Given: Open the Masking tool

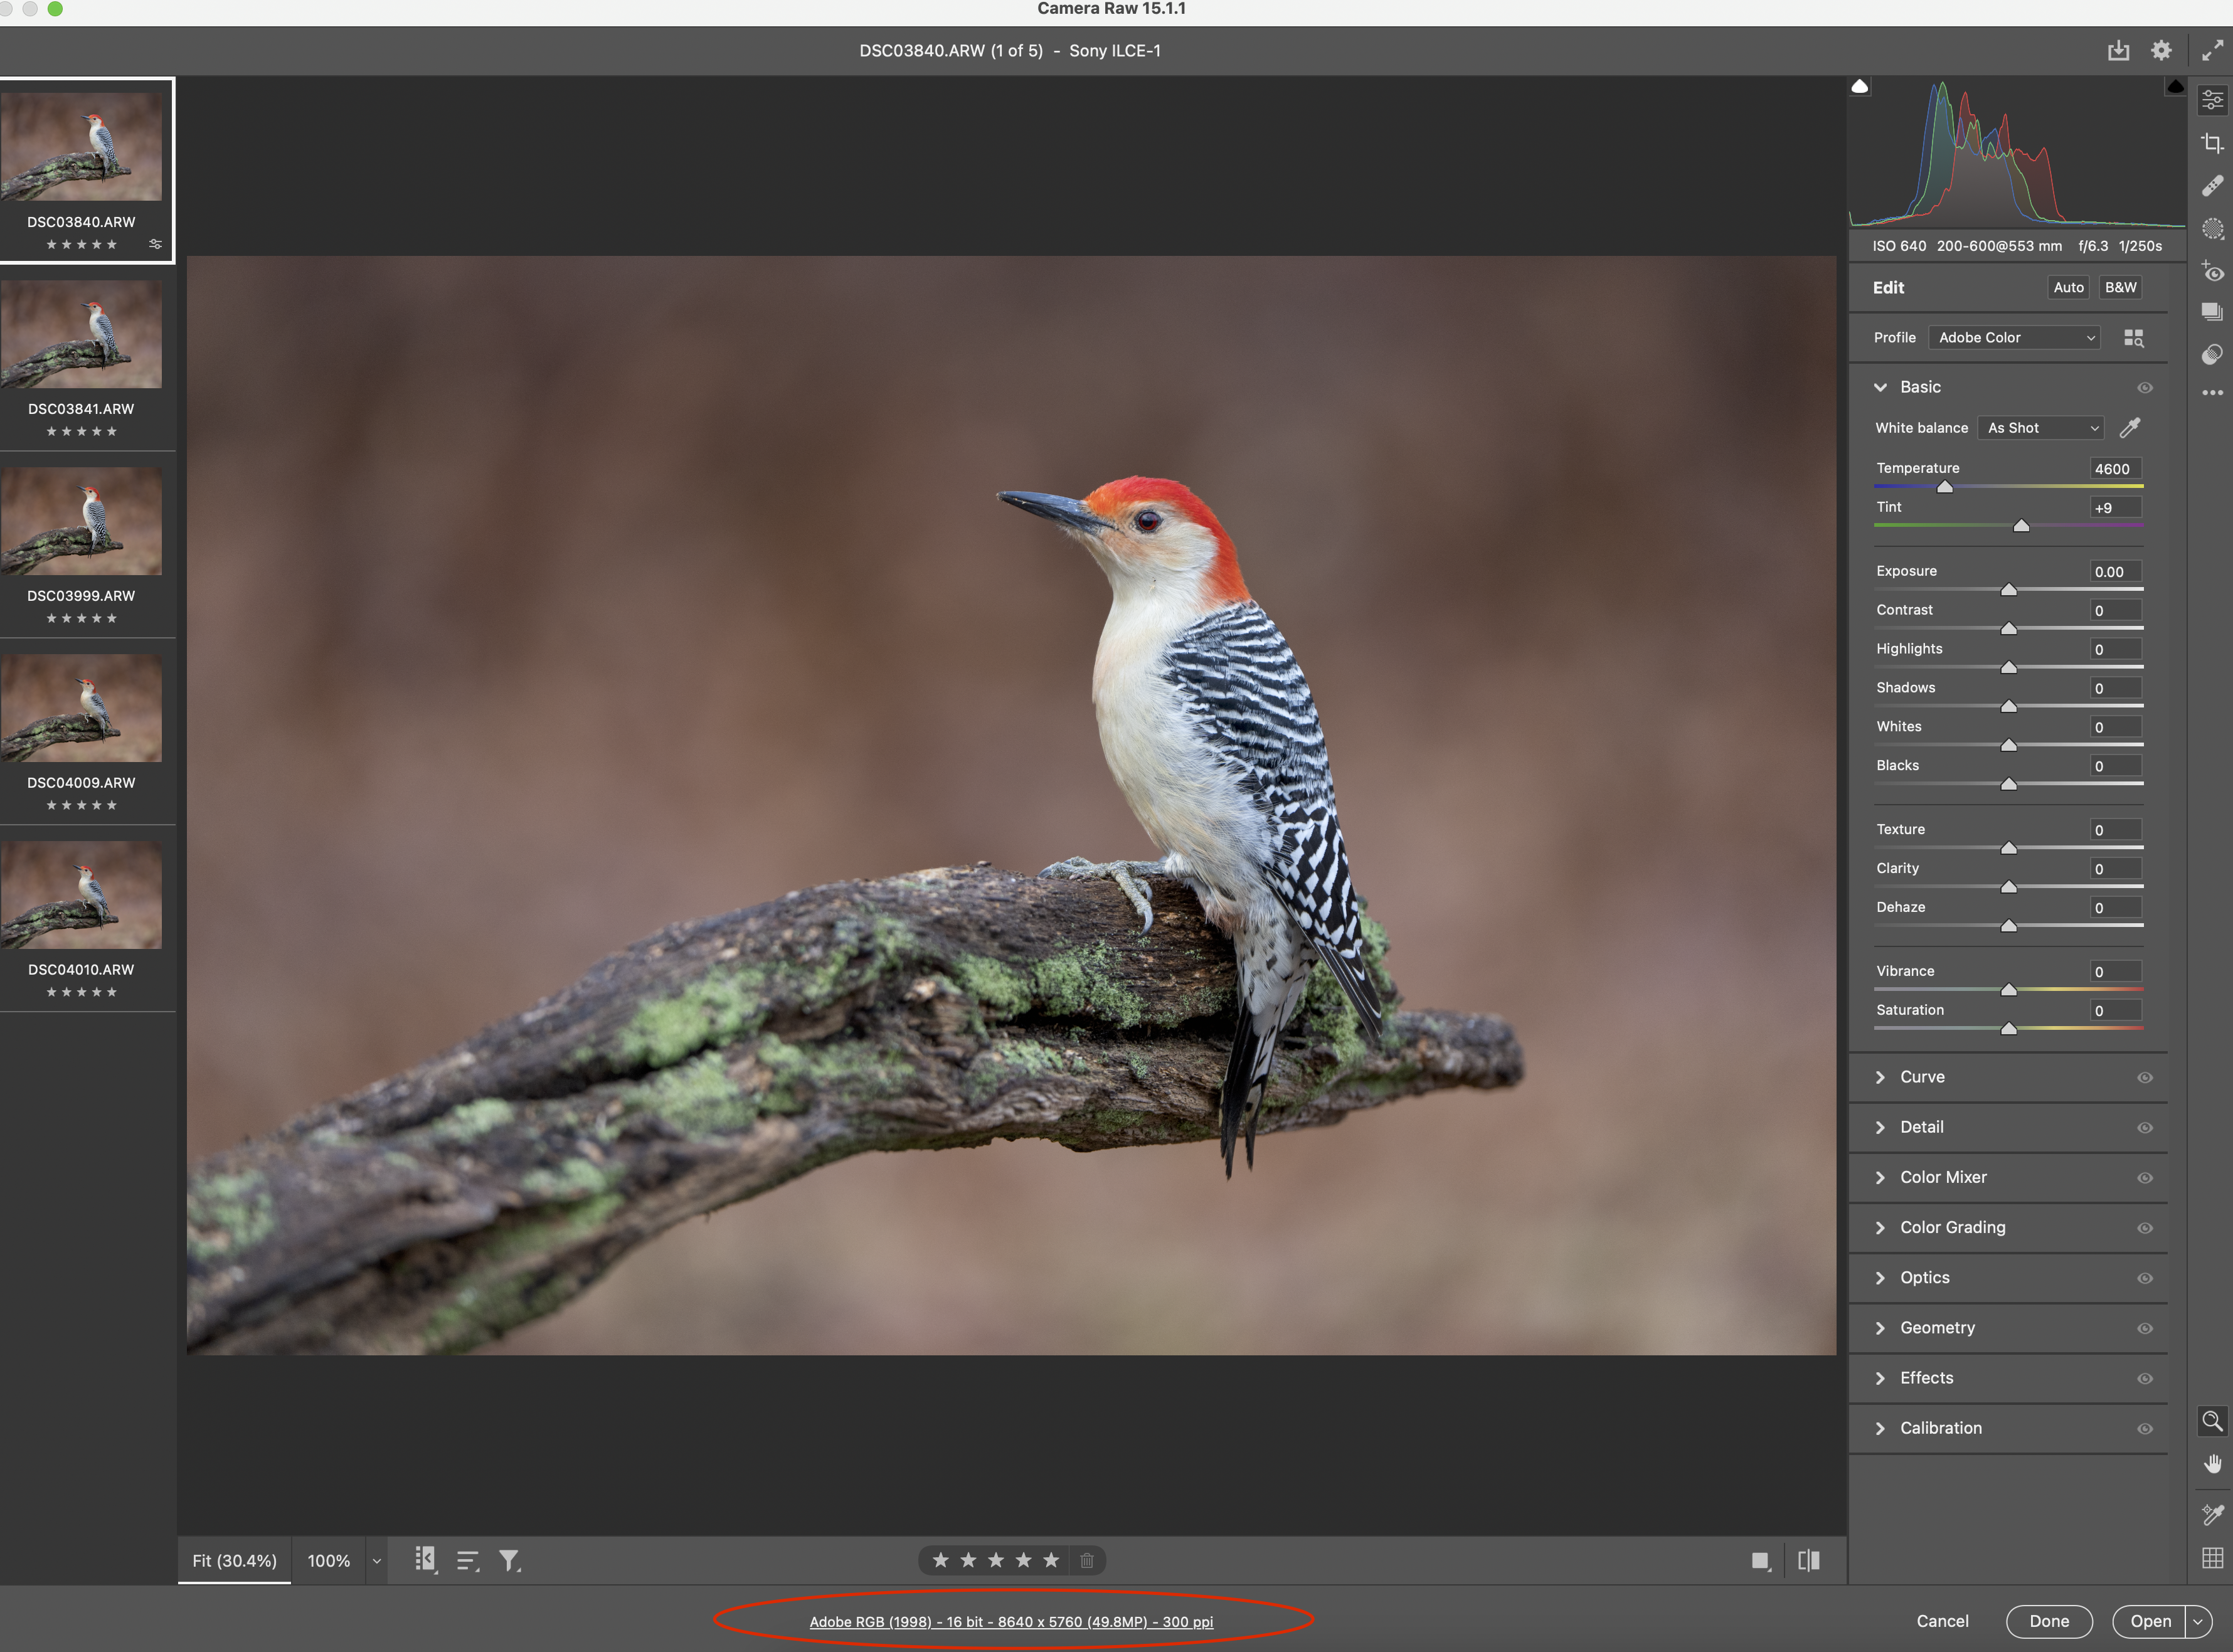Looking at the screenshot, I should coord(2212,229).
